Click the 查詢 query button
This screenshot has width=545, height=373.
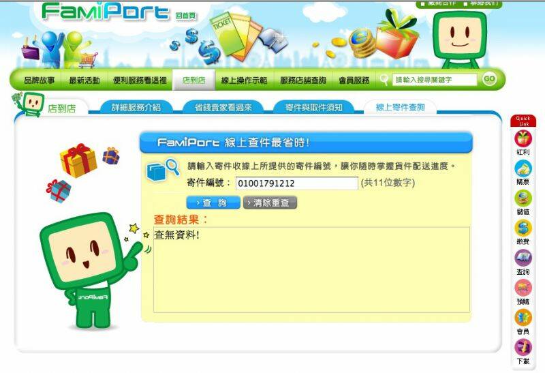tap(213, 203)
